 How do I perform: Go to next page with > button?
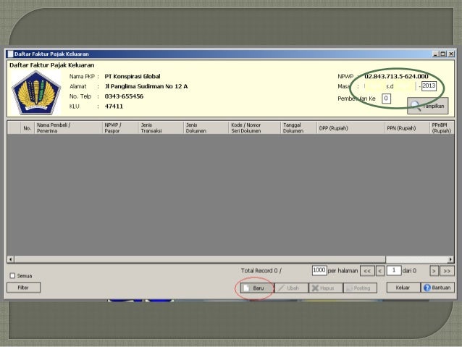point(434,270)
